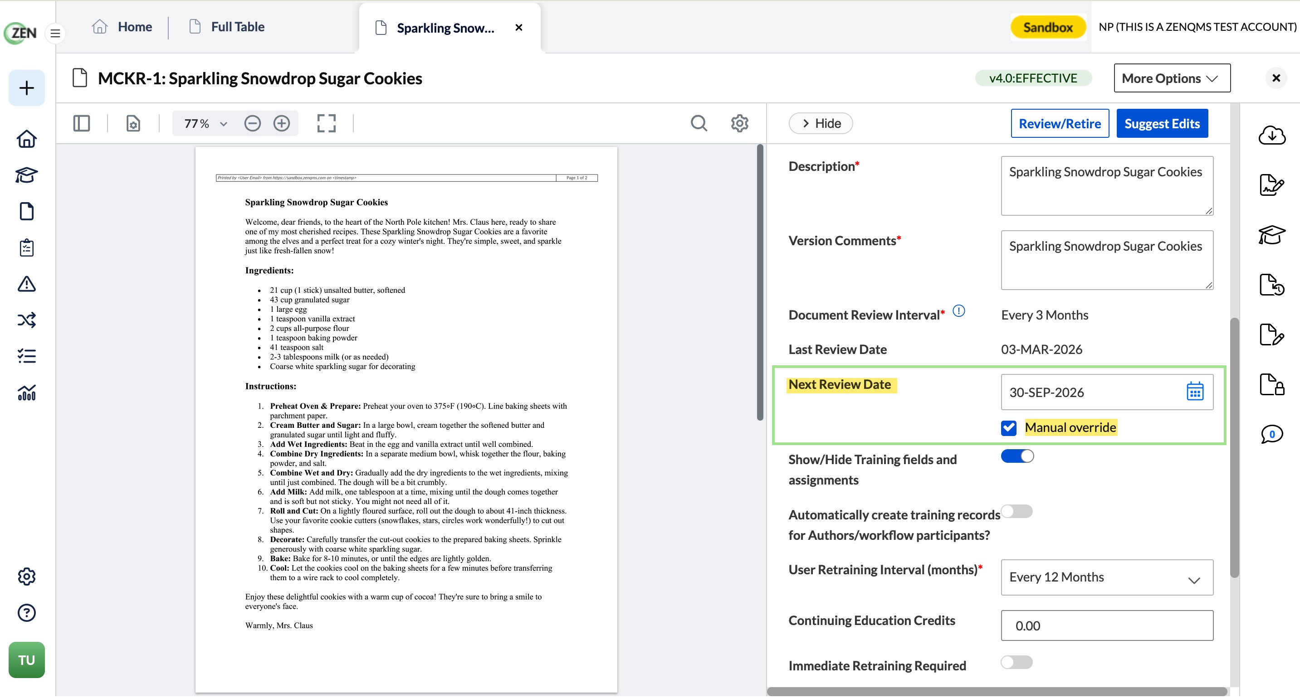Open the warning triangle sidebar icon
This screenshot has width=1300, height=698.
tap(27, 284)
